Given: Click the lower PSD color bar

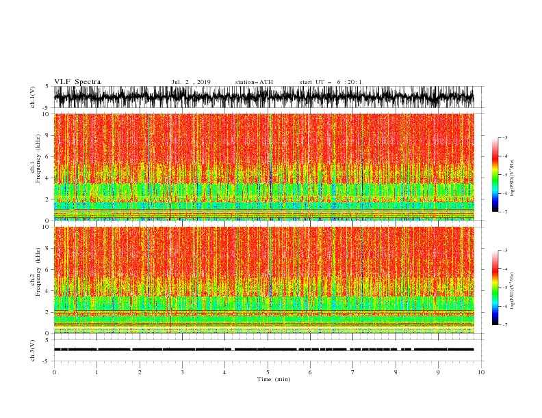Looking at the screenshot, I should click(x=495, y=288).
